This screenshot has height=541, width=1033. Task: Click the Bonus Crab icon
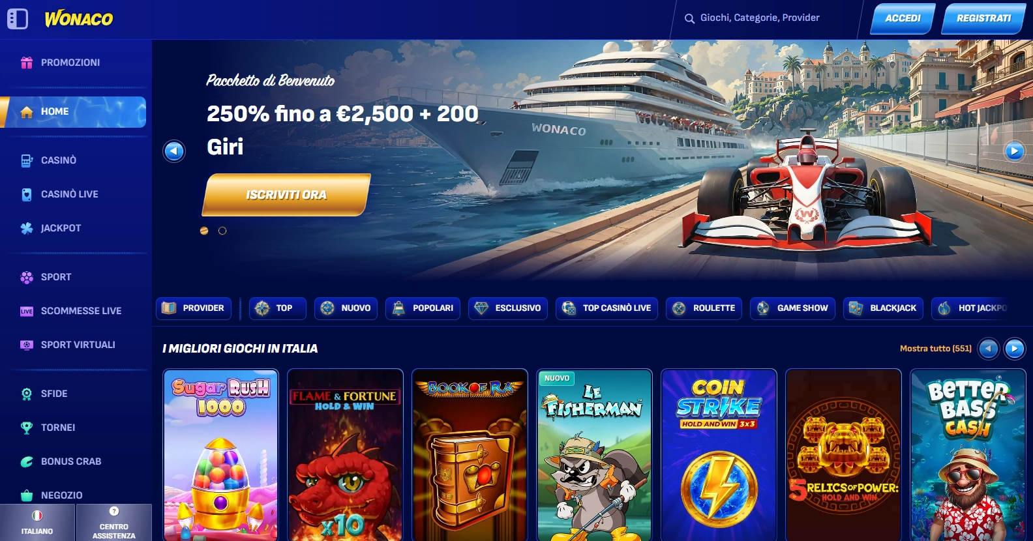27,461
